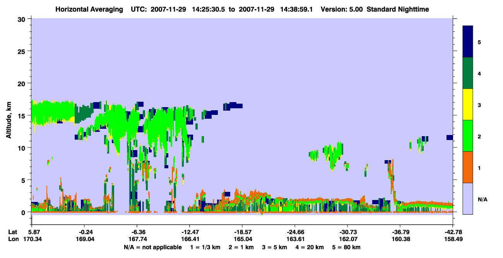Click the y-axis tick label 30
Viewport: 503px width, 258px height.
(x=22, y=19)
